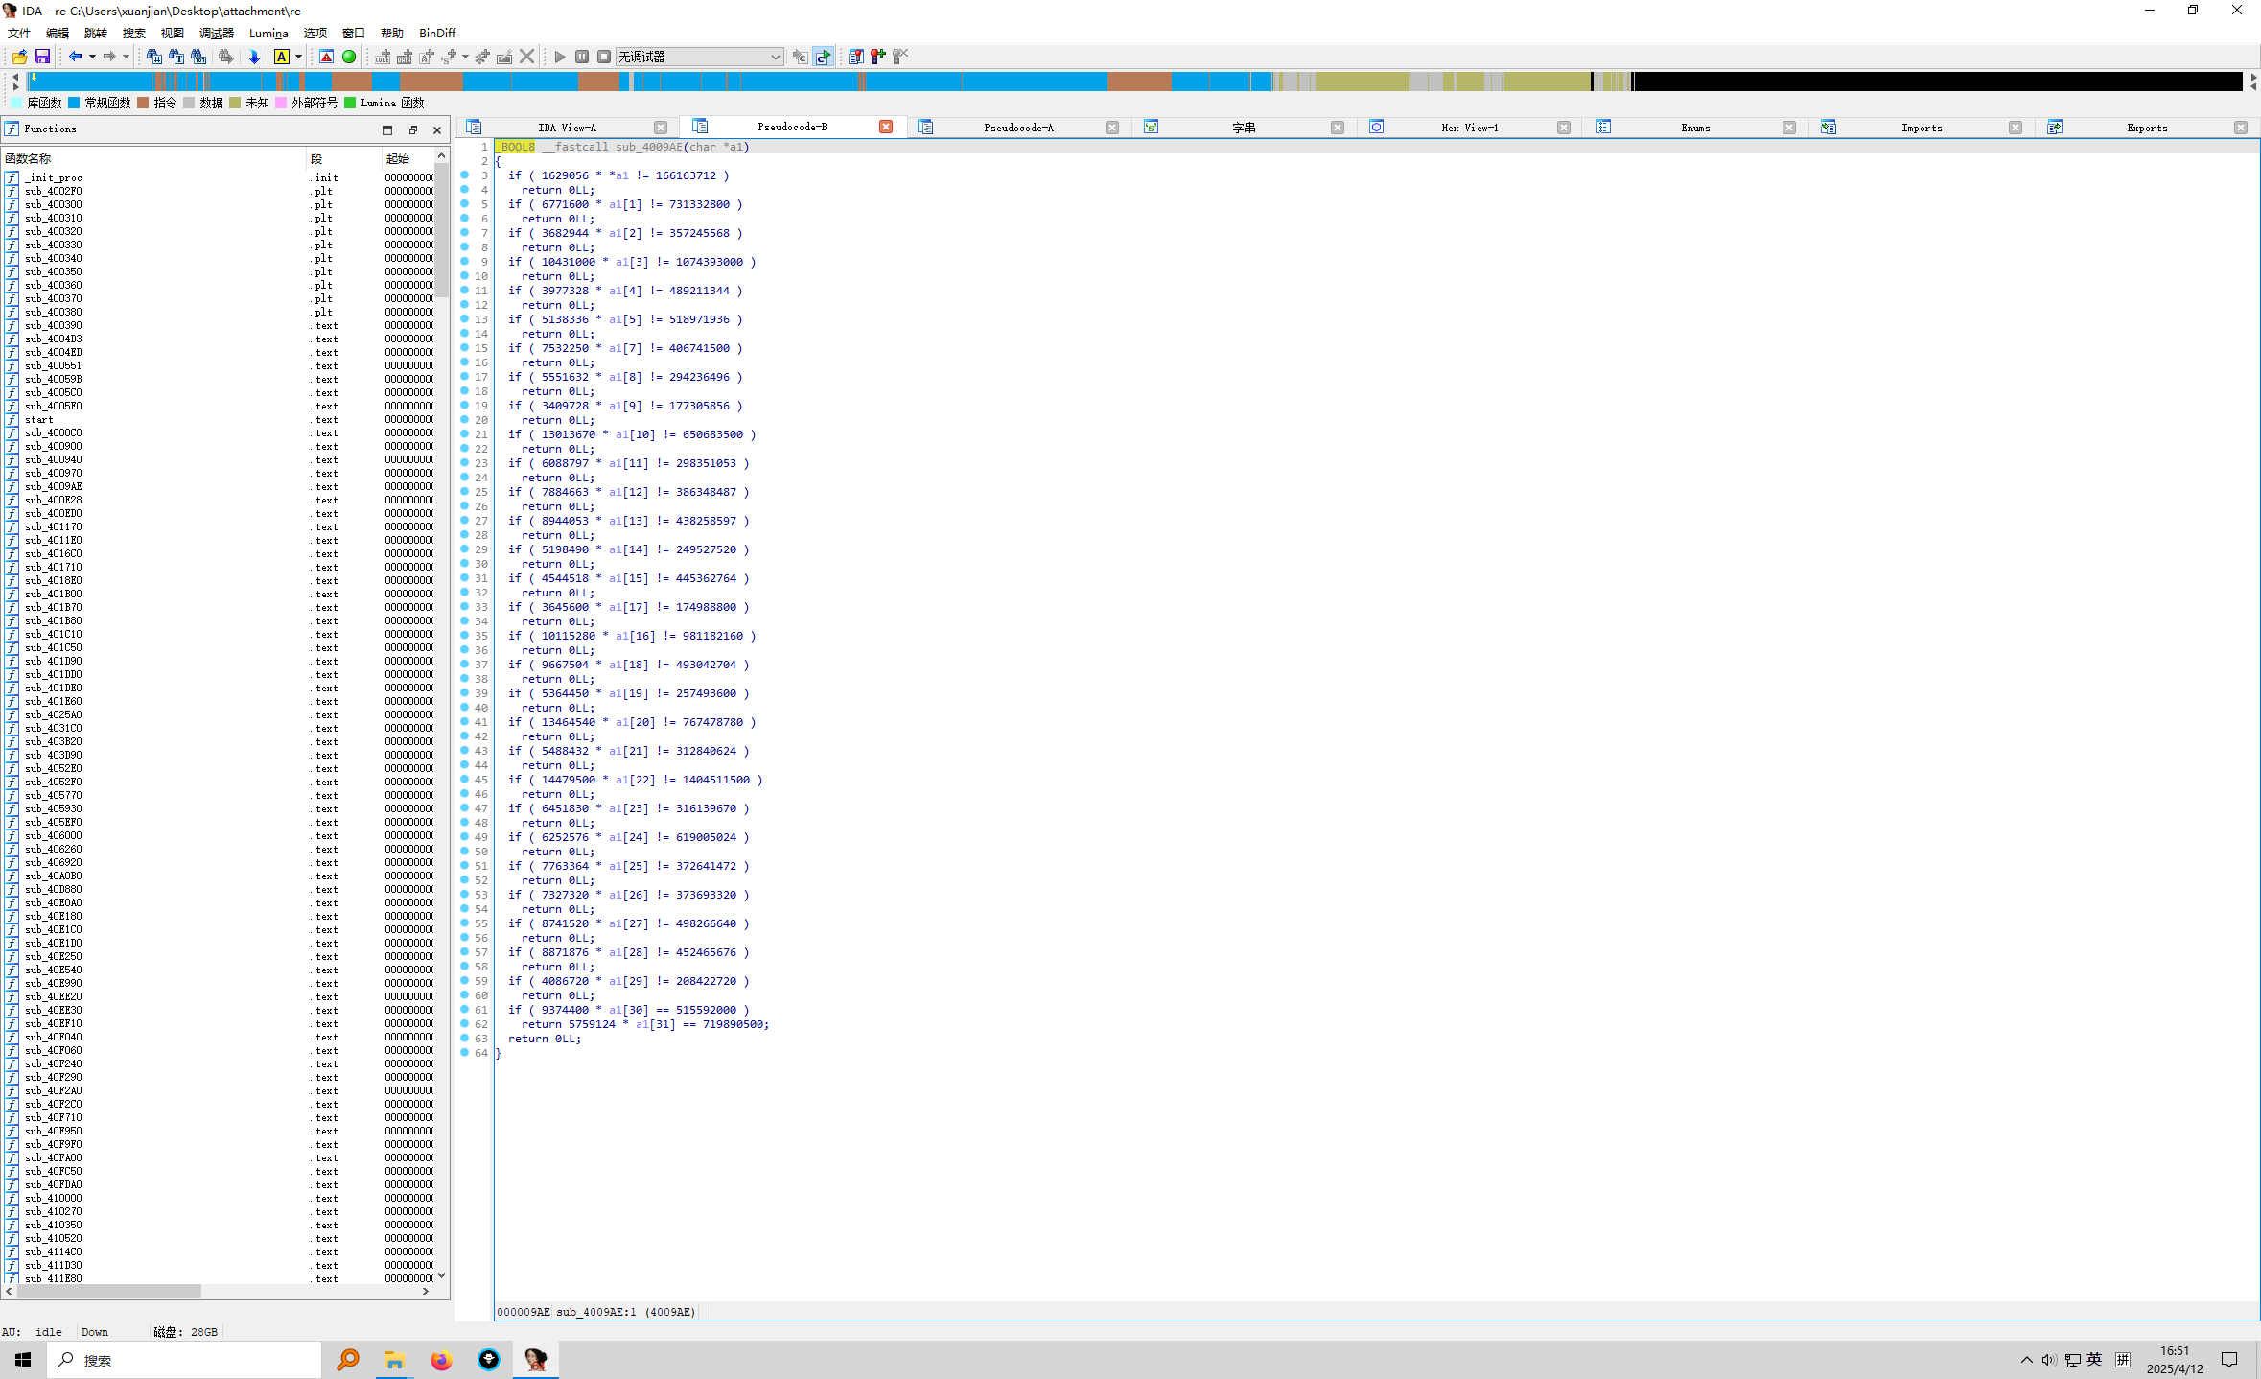Image resolution: width=2261 pixels, height=1379 pixels.
Task: Click the Open file toolbar icon
Action: pyautogui.click(x=19, y=57)
